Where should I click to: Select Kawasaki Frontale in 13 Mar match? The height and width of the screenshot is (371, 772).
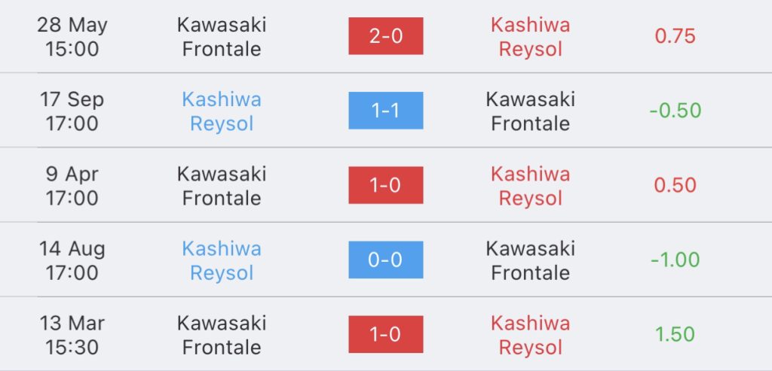[222, 335]
